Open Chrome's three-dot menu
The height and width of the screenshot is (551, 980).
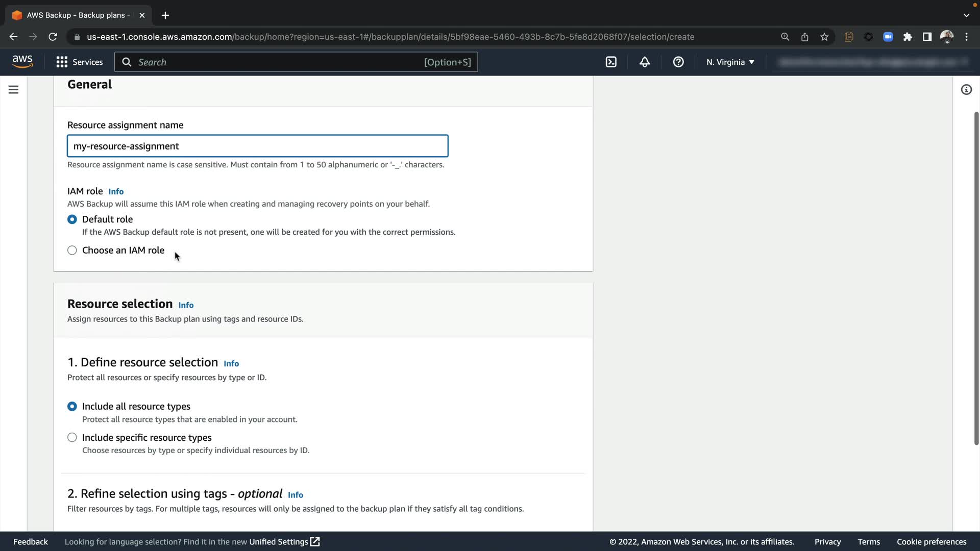pyautogui.click(x=966, y=37)
